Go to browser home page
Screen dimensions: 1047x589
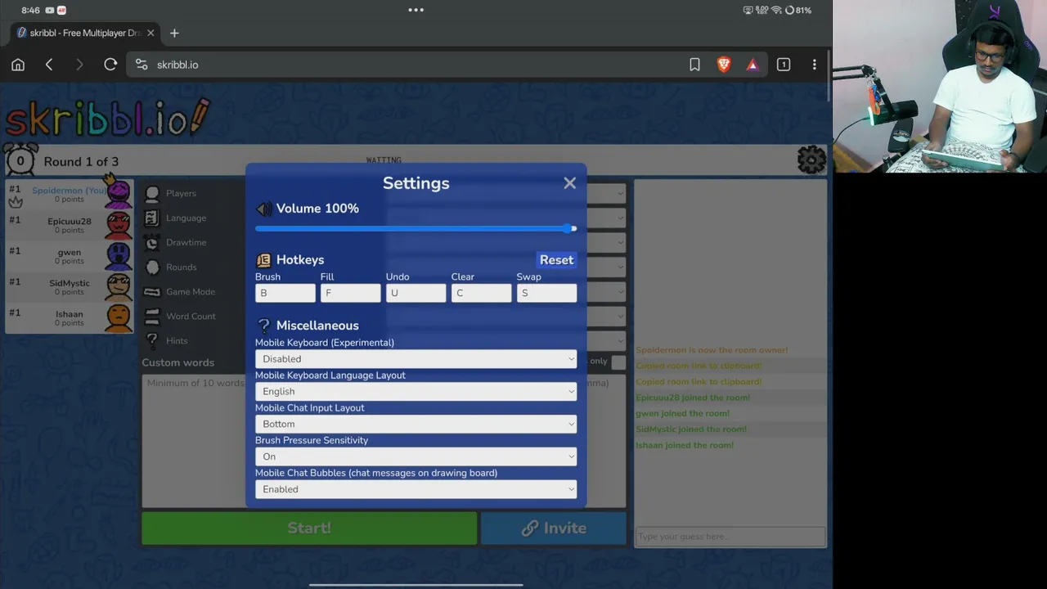[x=18, y=65]
